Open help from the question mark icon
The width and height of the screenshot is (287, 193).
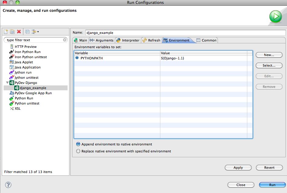(8, 185)
